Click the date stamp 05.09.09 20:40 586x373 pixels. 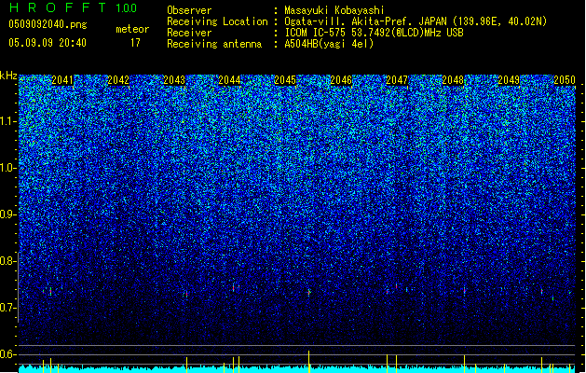pyautogui.click(x=48, y=43)
